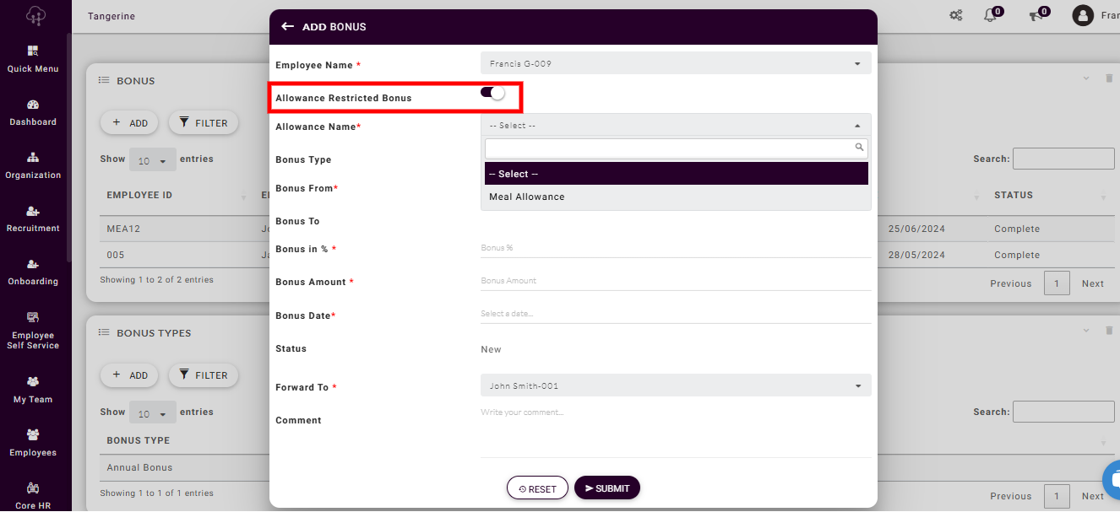Viewport: 1120px width, 512px height.
Task: Expand the Forward To dropdown
Action: coord(676,386)
